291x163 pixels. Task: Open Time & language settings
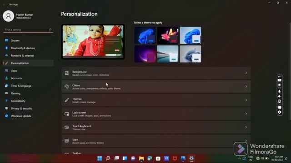(28, 86)
